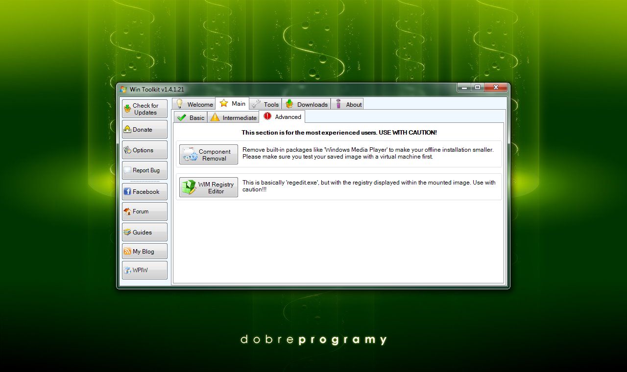Open the Downloads tab
The width and height of the screenshot is (627, 372).
point(306,104)
